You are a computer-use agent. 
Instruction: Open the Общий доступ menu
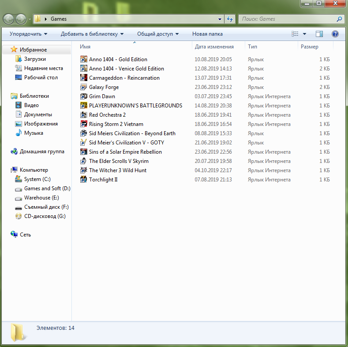tap(158, 34)
